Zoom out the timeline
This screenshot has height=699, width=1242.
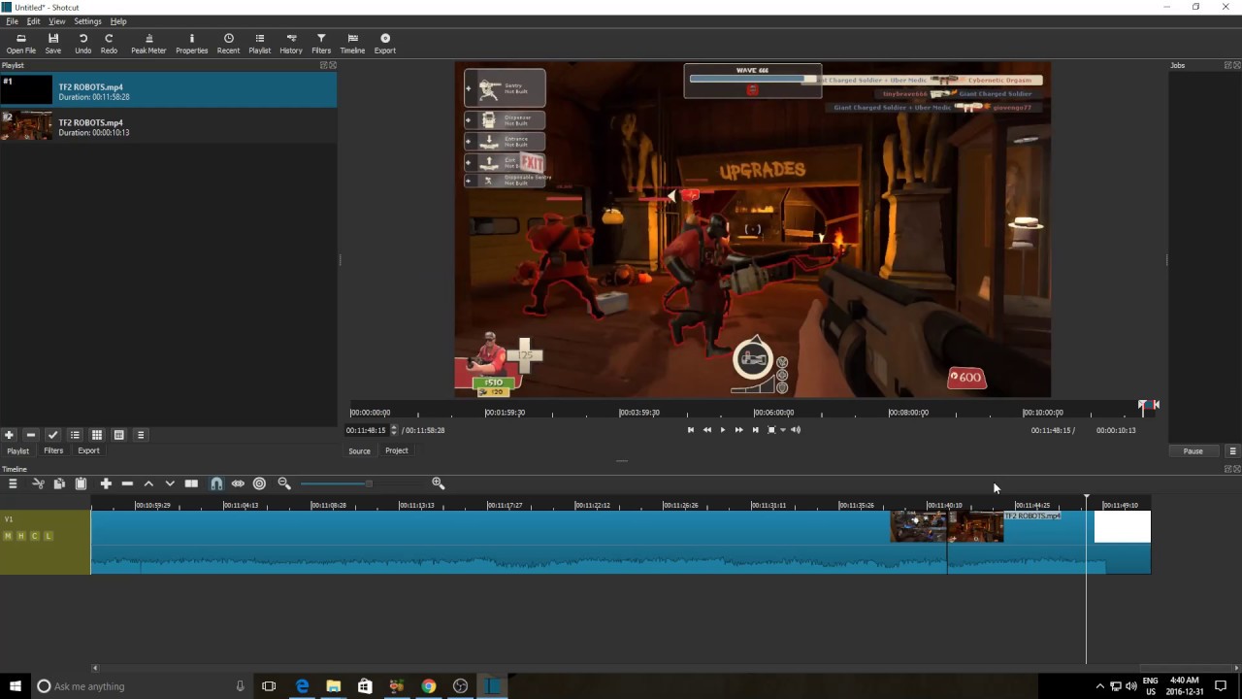pos(284,483)
